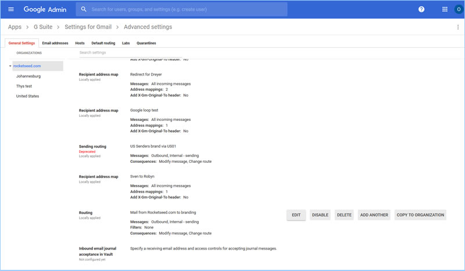This screenshot has height=271, width=465.
Task: Switch to Email addresses tab
Action: (55, 43)
